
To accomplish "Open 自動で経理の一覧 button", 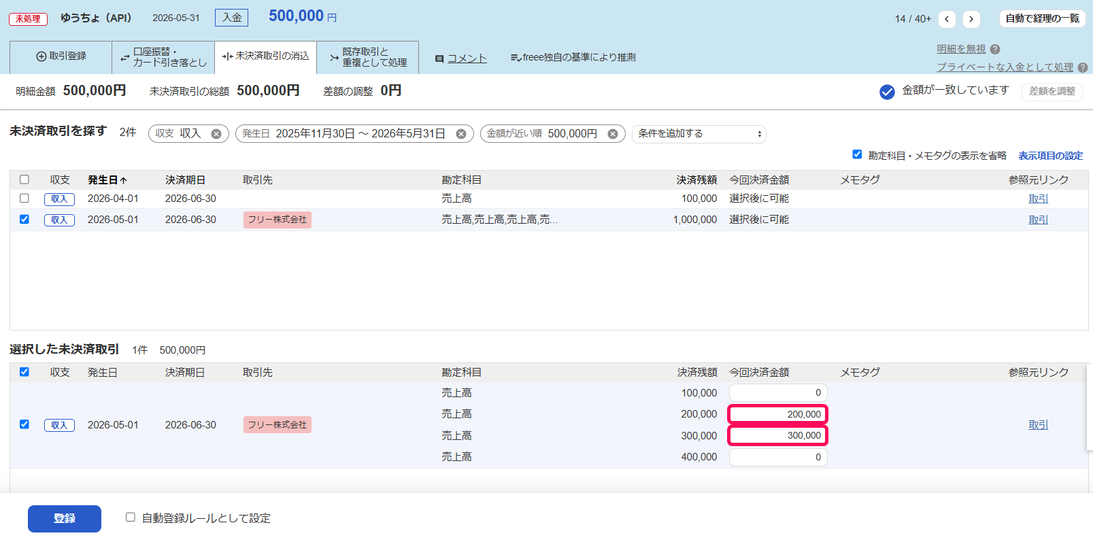I will (x=1042, y=18).
